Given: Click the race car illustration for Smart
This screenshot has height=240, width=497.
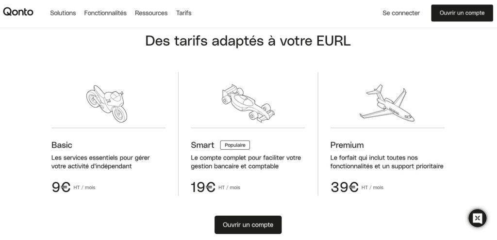Looking at the screenshot, I should pyautogui.click(x=248, y=103).
